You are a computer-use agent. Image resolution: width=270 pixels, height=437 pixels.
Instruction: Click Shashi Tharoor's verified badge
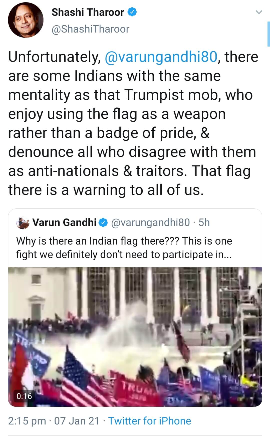coord(132,12)
